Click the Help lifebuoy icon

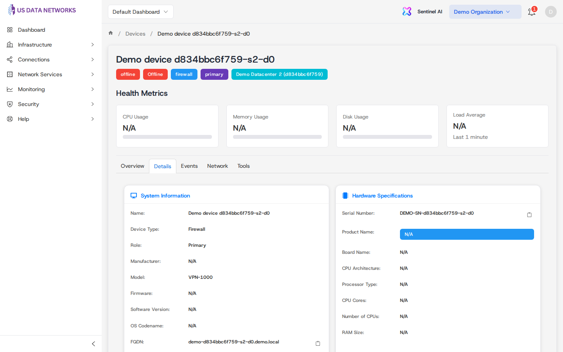[x=10, y=119]
